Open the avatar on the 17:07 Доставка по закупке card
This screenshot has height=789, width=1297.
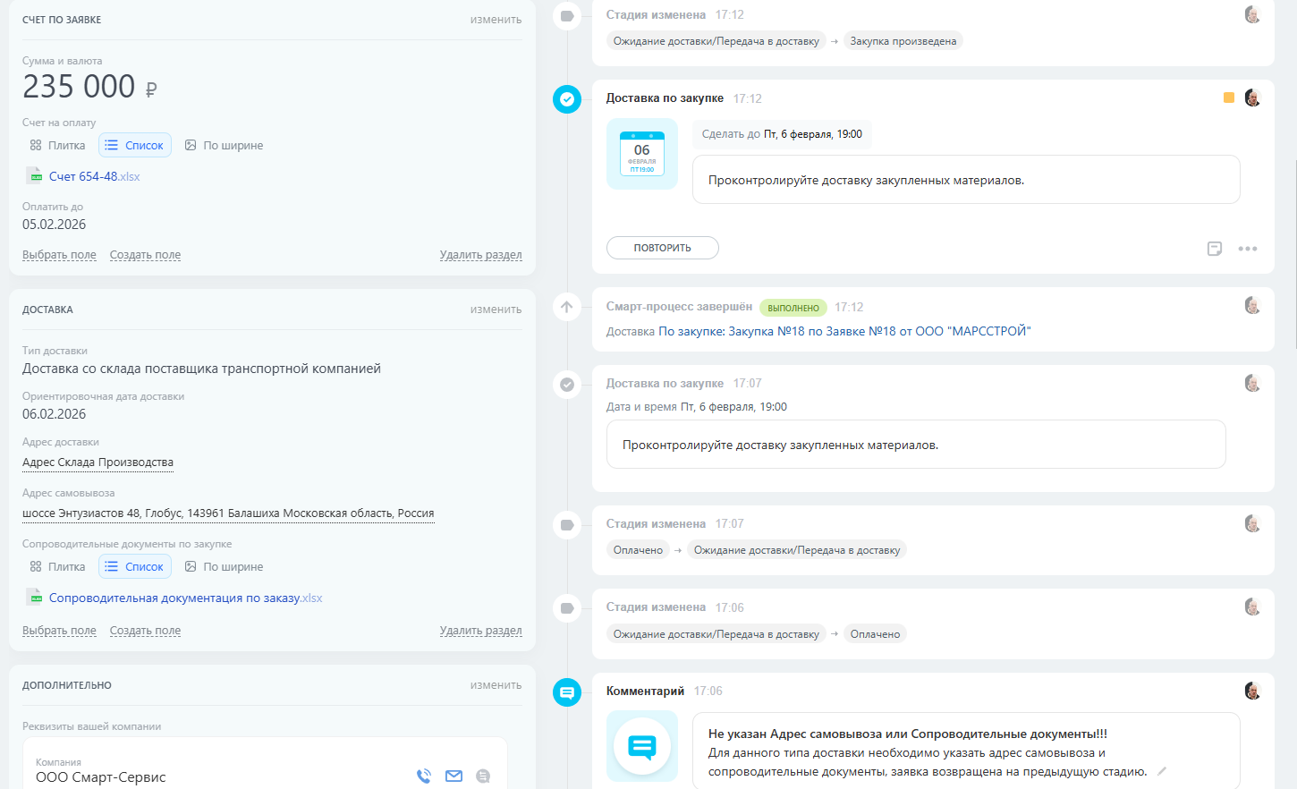point(1252,383)
